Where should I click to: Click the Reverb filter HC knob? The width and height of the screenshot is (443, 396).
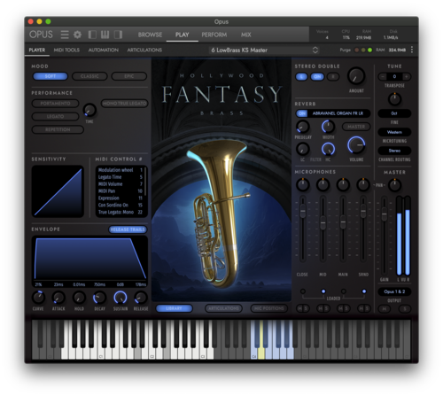click(328, 149)
